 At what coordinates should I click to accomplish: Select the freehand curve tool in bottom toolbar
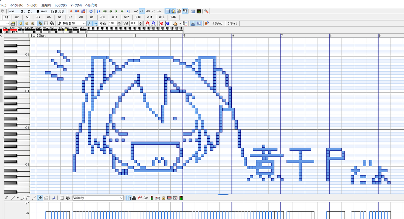7,198
